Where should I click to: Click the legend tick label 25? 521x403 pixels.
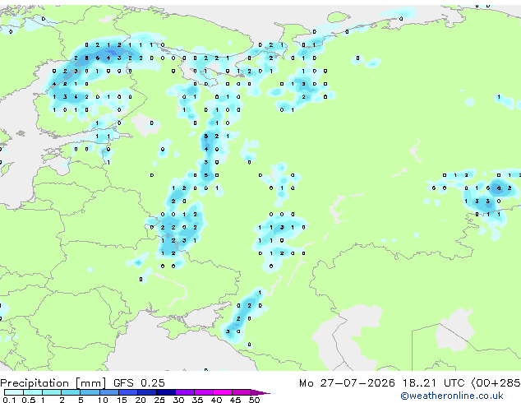tap(159, 400)
